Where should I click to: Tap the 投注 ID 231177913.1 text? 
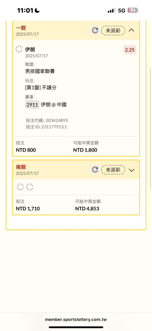46,127
